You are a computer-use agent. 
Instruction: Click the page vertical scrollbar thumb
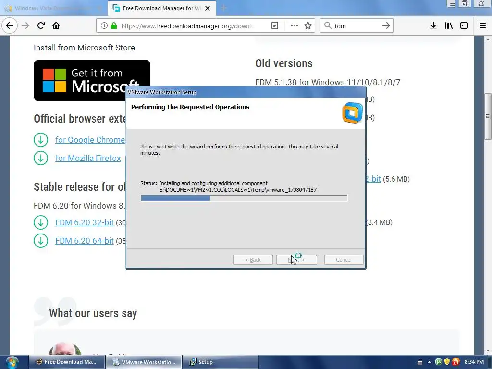click(488, 116)
